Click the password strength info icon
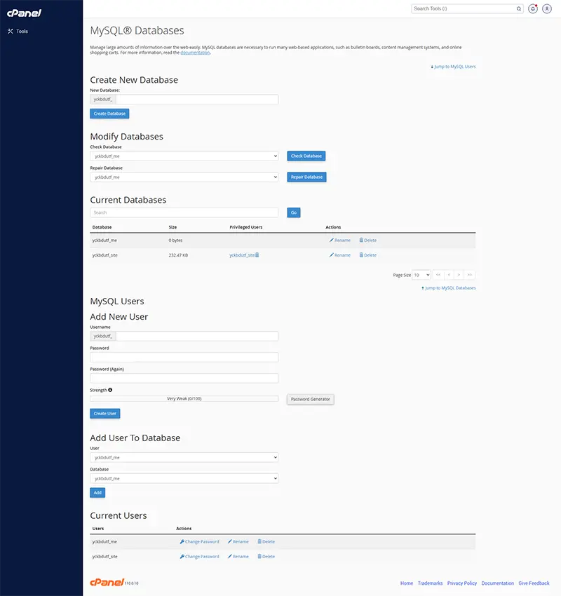The height and width of the screenshot is (596, 561). tap(110, 390)
